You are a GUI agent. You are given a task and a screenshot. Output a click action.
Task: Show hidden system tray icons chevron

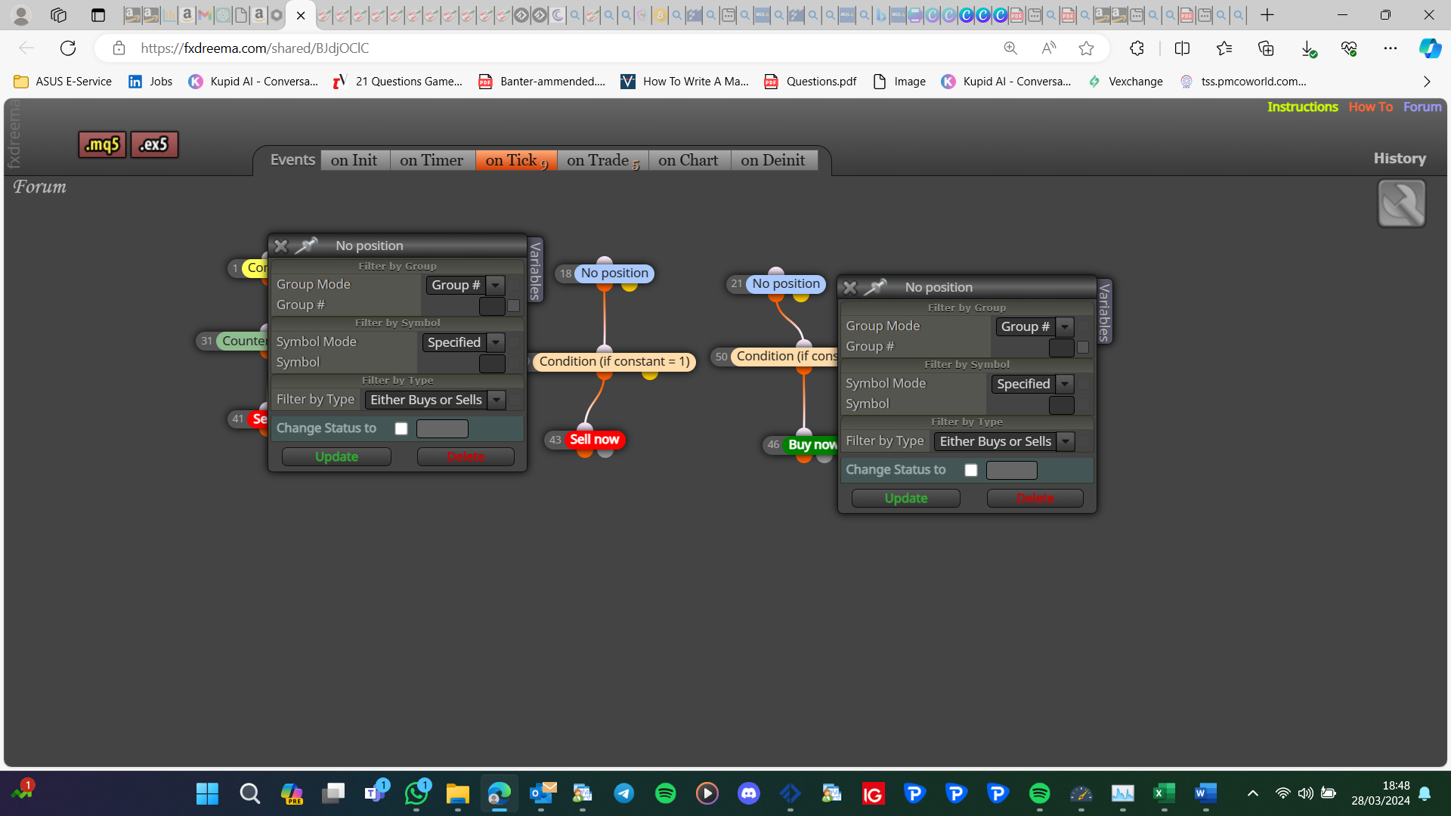(1253, 793)
